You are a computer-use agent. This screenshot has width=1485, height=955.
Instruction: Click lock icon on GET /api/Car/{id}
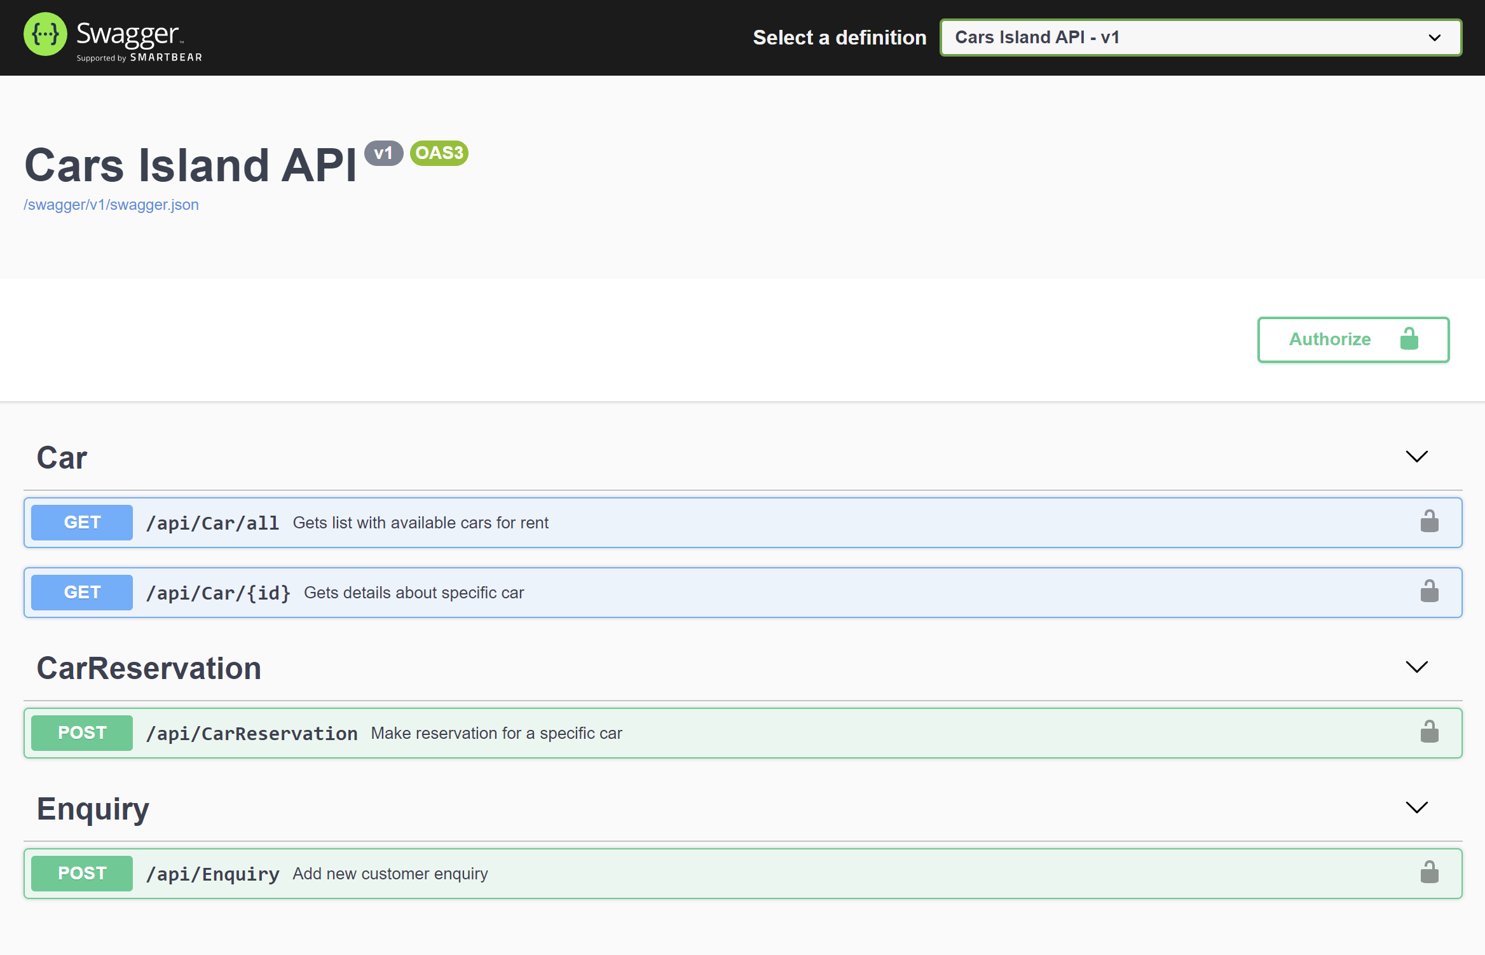[x=1429, y=592]
